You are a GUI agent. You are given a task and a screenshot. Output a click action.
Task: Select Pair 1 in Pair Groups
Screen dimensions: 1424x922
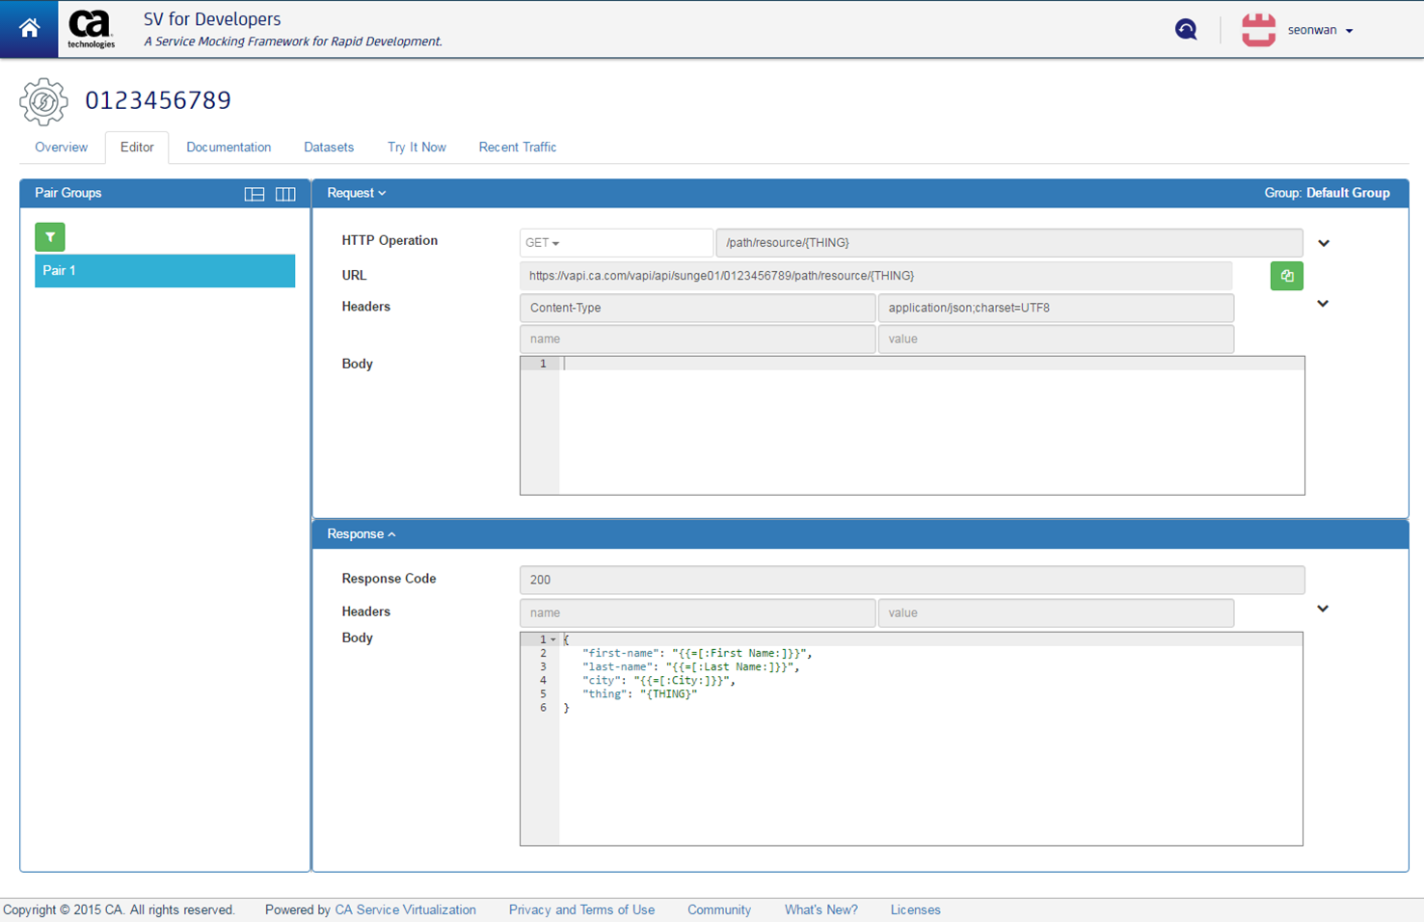(x=165, y=271)
